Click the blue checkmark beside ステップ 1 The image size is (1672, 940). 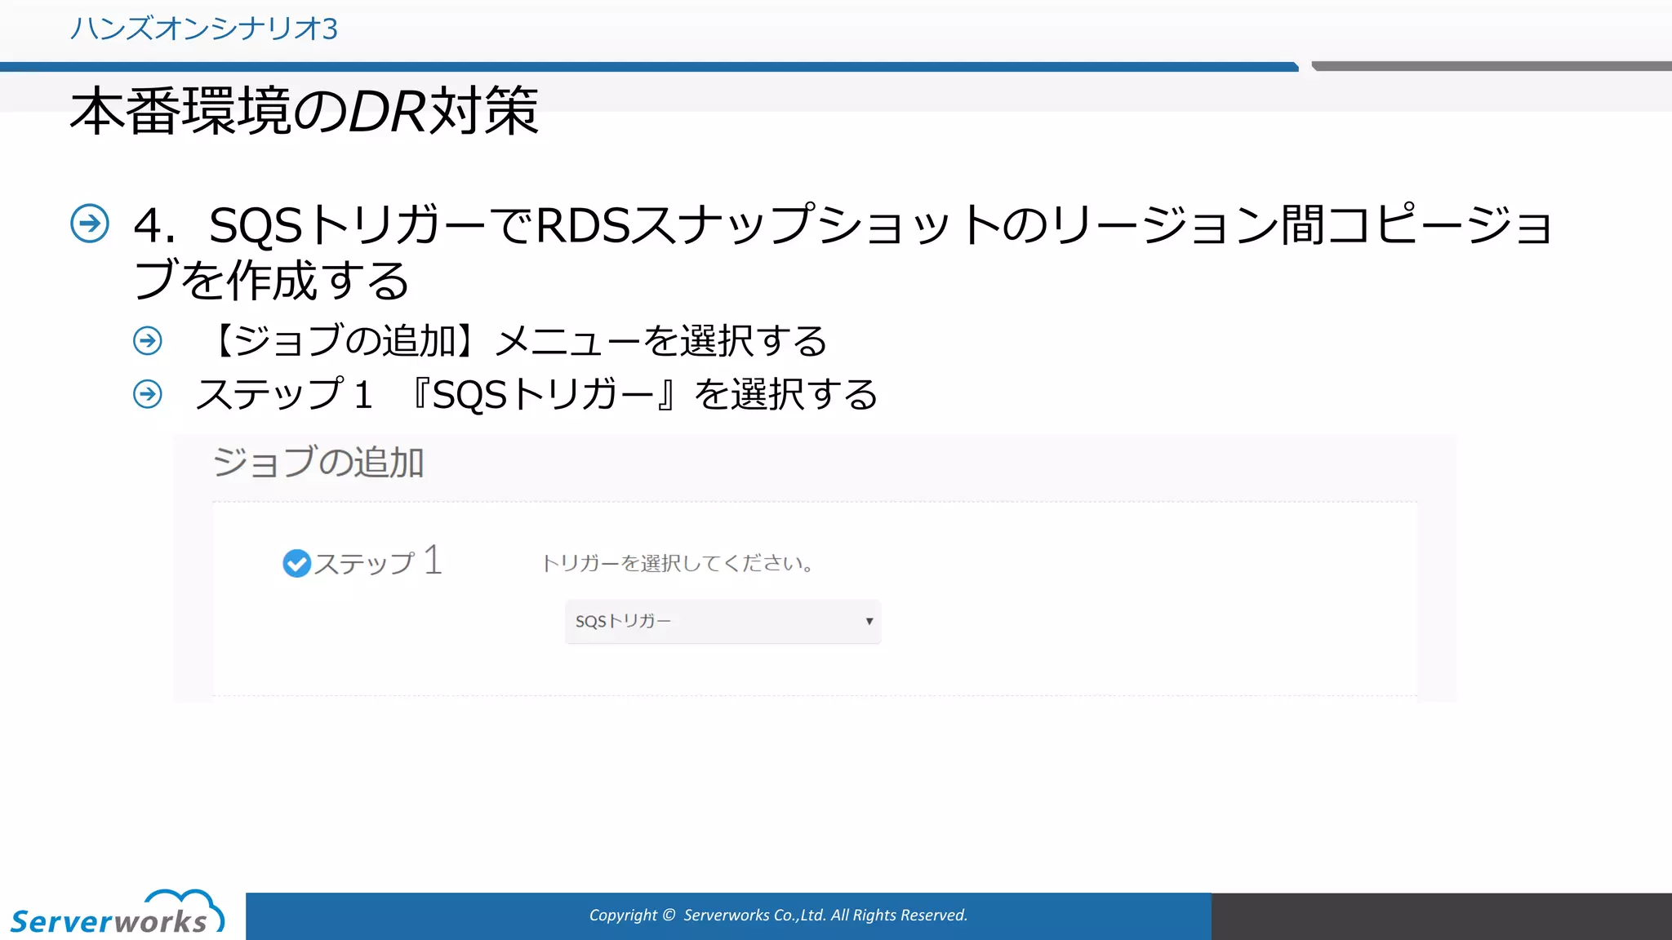[x=296, y=563]
